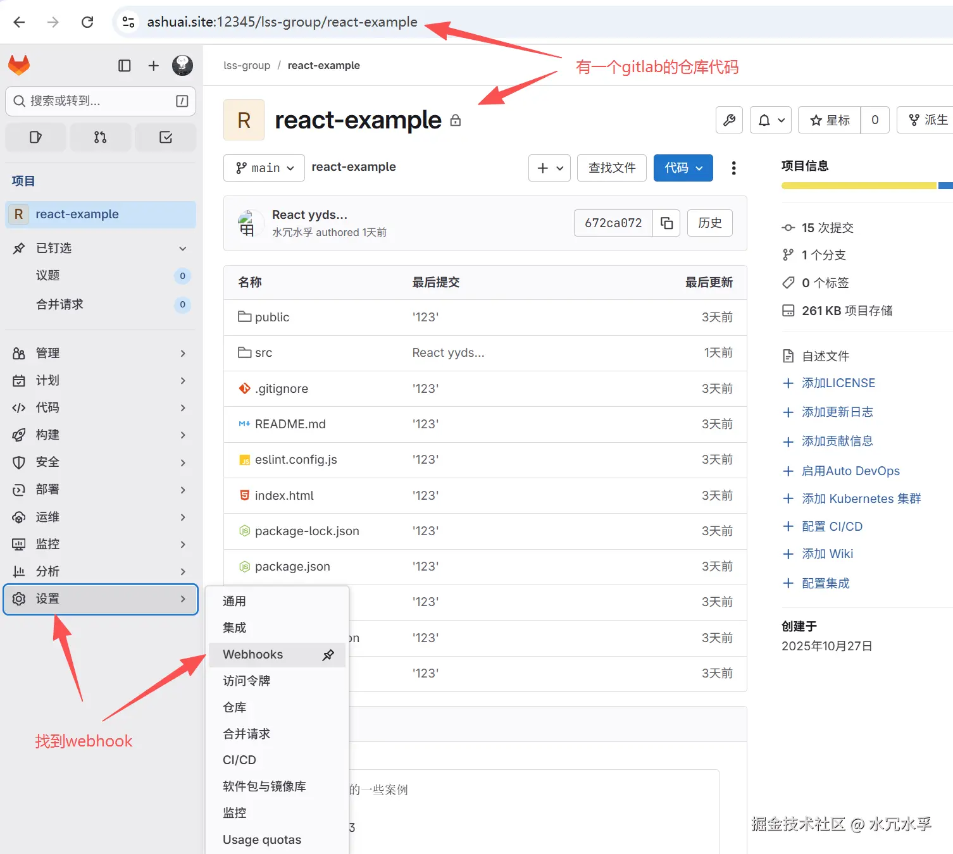The image size is (953, 854).
Task: Click the yellow language bar segment
Action: (x=859, y=186)
